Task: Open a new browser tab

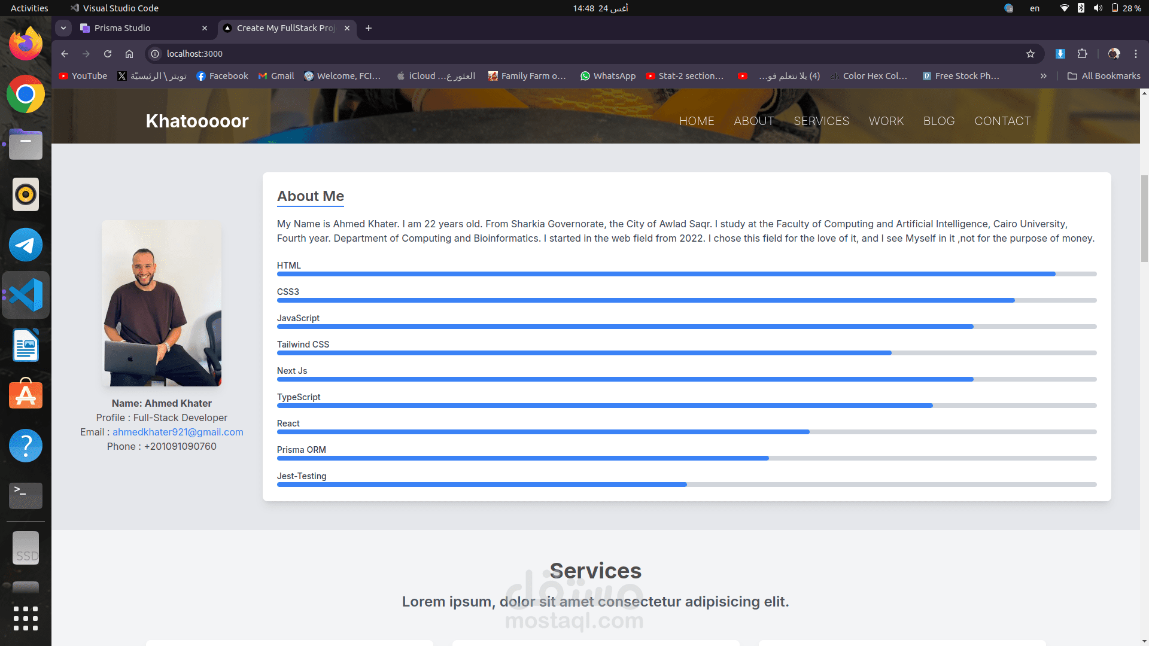Action: click(369, 28)
